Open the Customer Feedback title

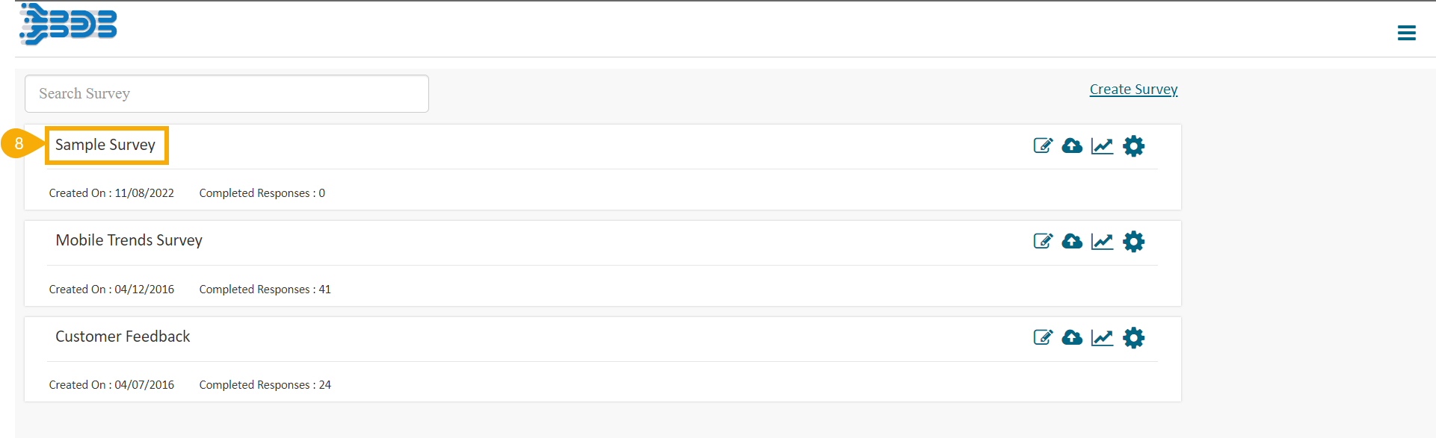tap(123, 337)
